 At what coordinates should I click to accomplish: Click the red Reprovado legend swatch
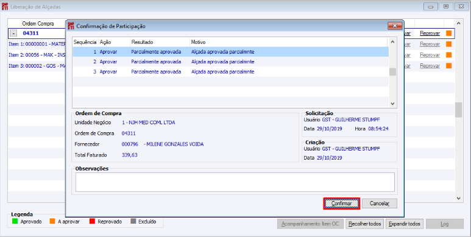92,221
